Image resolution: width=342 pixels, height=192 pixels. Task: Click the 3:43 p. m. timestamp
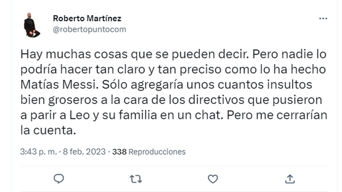coord(38,152)
